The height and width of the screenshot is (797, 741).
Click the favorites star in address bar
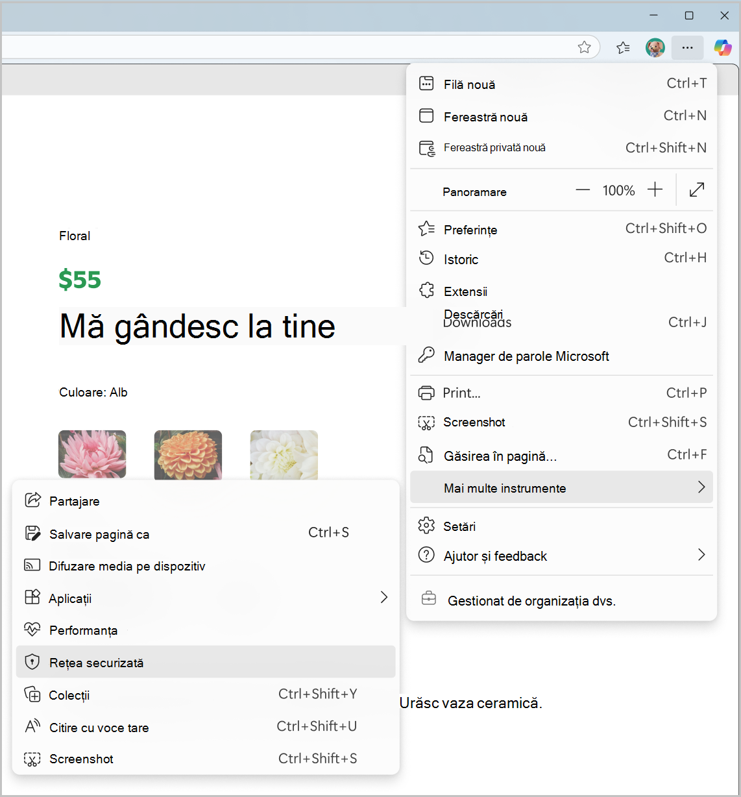click(584, 47)
